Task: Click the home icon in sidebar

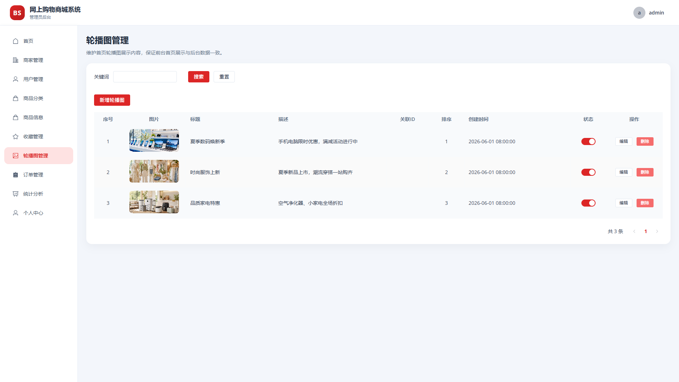Action: point(16,41)
